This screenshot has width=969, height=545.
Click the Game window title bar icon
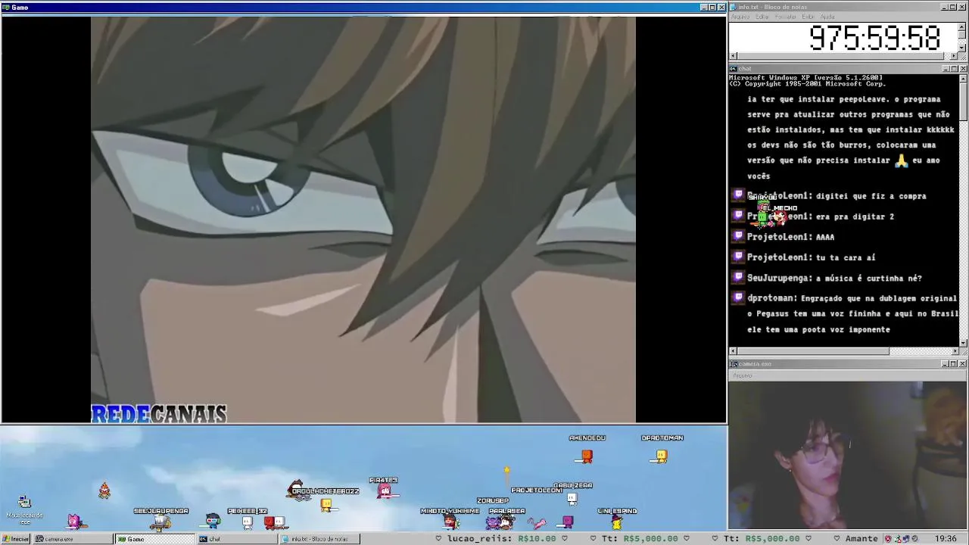pos(6,8)
